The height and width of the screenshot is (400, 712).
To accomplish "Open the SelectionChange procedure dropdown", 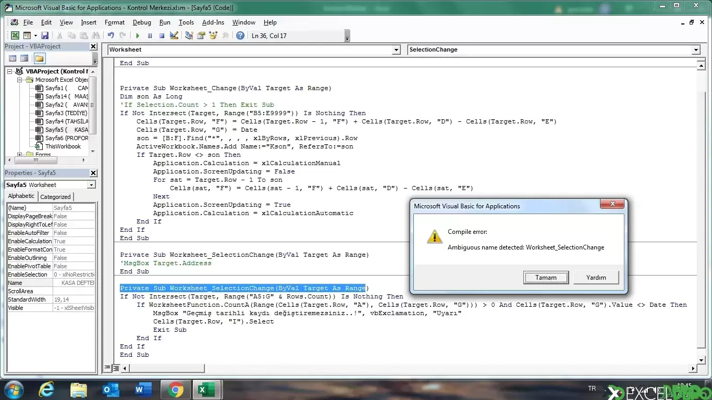I will [x=696, y=49].
